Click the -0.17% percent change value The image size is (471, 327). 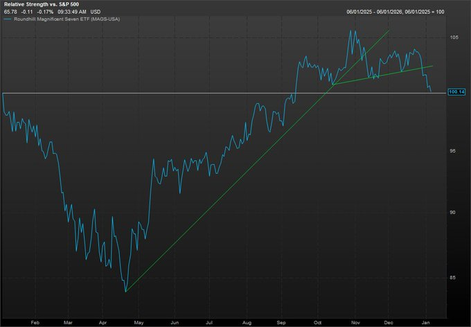(x=46, y=12)
